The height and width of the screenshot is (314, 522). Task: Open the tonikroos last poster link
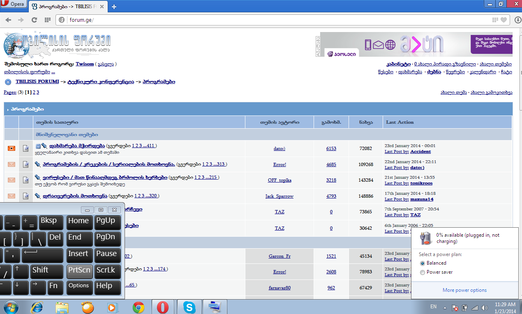point(421,183)
